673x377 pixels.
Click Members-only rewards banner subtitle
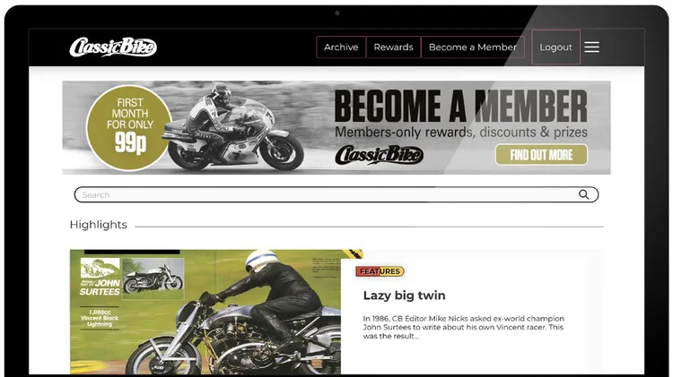pyautogui.click(x=461, y=132)
